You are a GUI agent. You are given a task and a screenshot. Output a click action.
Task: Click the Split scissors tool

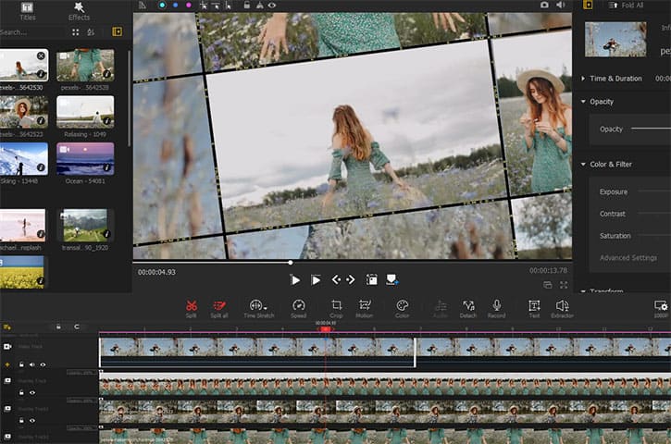[x=191, y=305]
